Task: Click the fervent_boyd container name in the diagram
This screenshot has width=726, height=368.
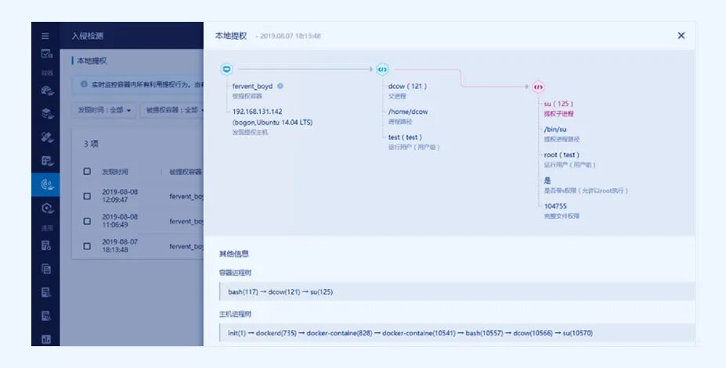Action: coord(252,87)
